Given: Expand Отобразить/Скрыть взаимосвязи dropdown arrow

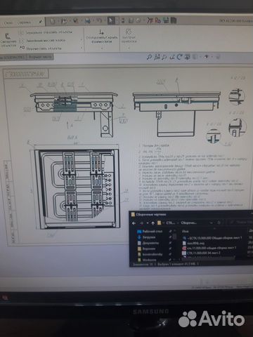Looking at the screenshot, I should [x=102, y=48].
